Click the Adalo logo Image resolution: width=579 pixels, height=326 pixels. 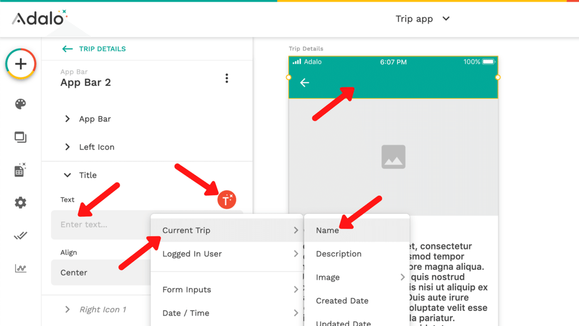tap(40, 17)
